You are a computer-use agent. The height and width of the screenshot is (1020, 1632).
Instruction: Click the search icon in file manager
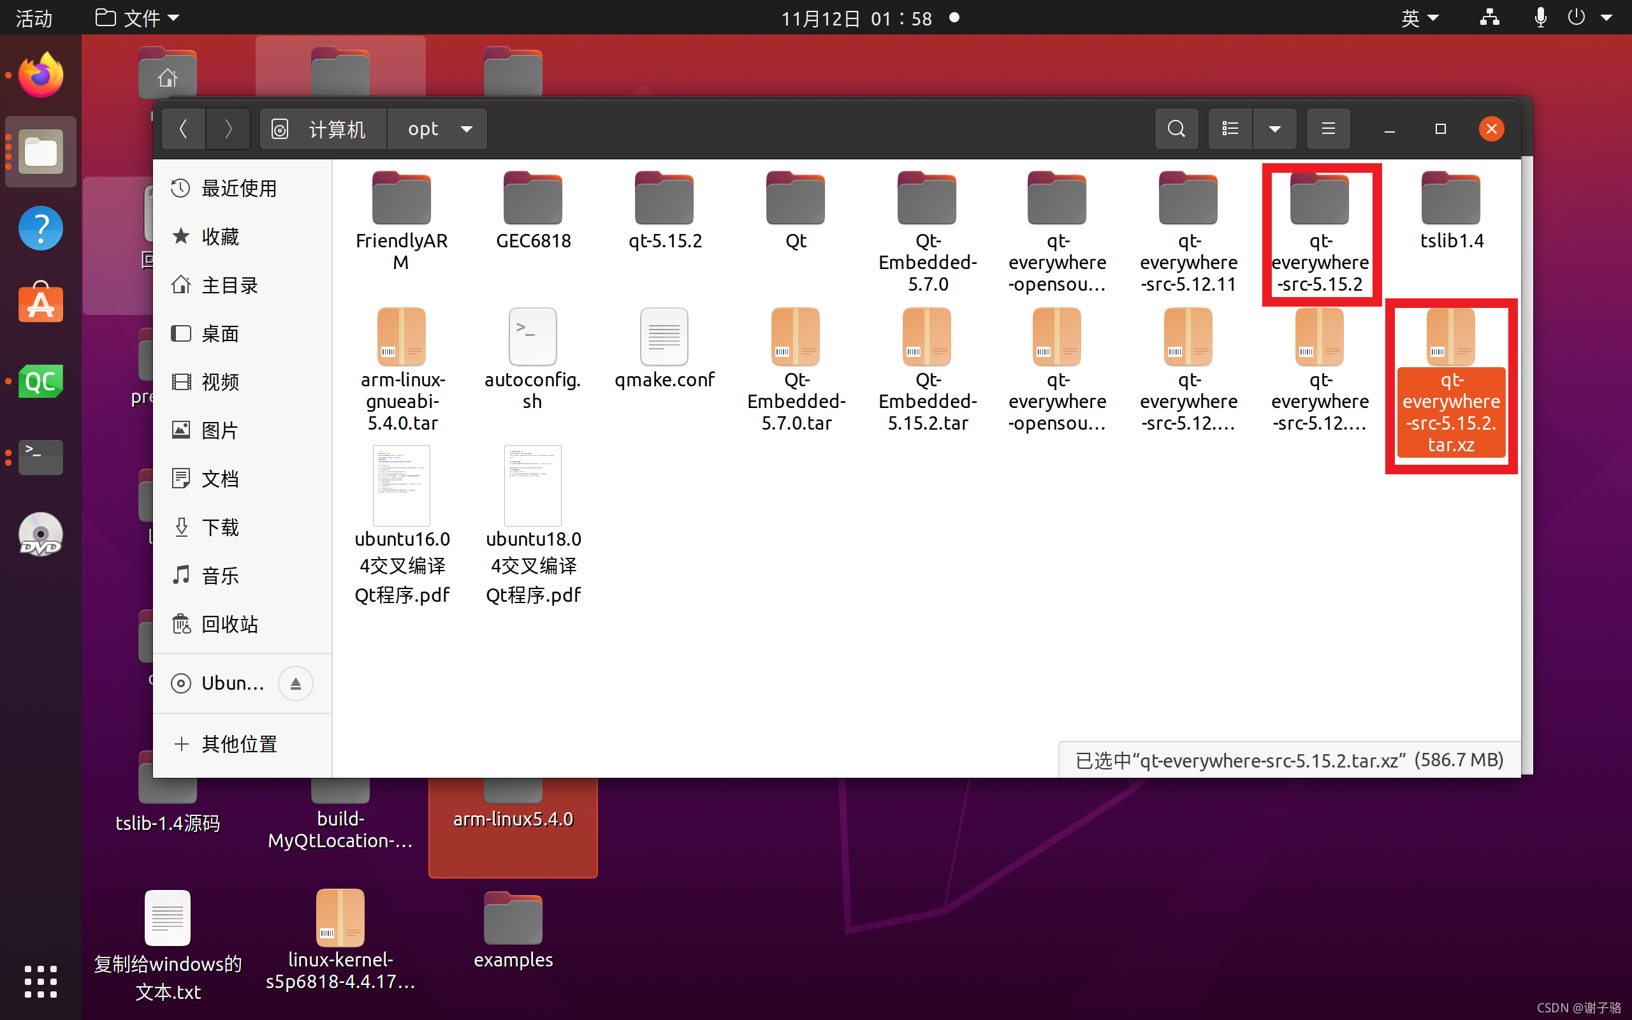1176,128
